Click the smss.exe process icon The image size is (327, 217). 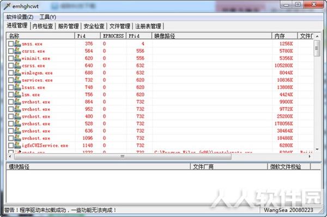point(17,44)
